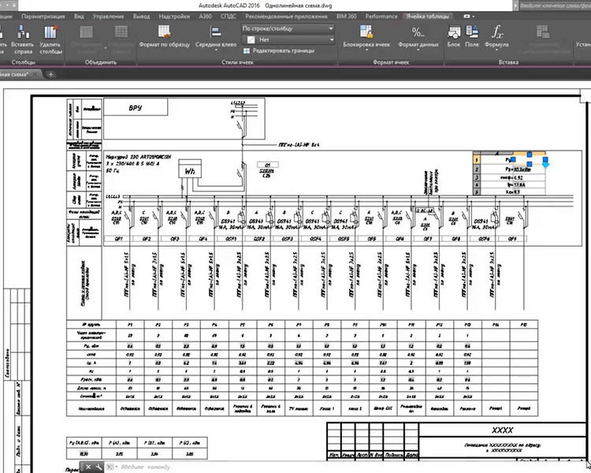Image resolution: width=591 pixels, height=473 pixels.
Task: Expand the Формат данных dropdown arrow
Action: [x=418, y=50]
